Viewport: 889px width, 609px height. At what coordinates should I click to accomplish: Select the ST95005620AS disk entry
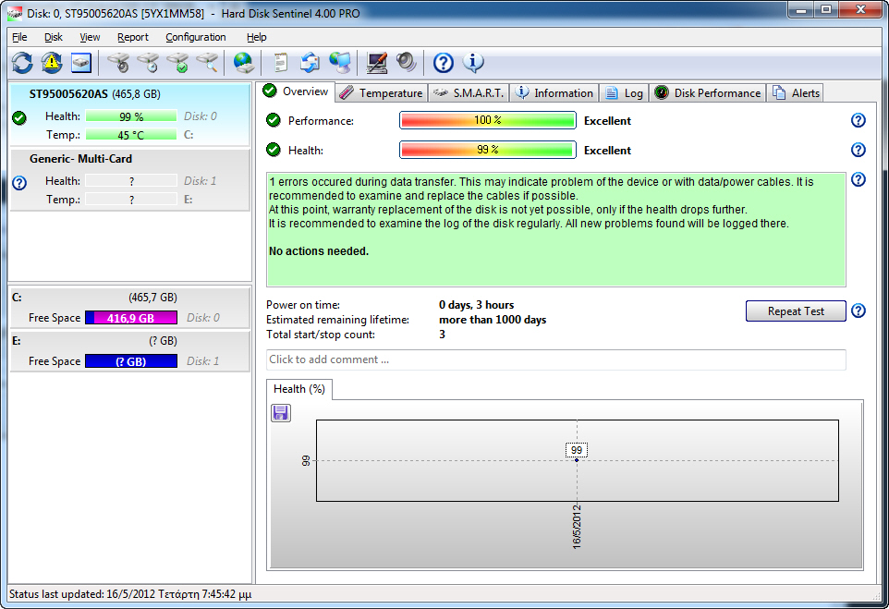(x=129, y=116)
